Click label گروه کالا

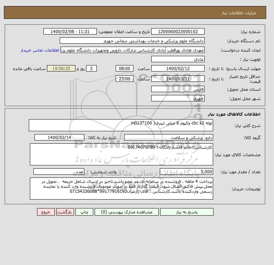coord(252,138)
